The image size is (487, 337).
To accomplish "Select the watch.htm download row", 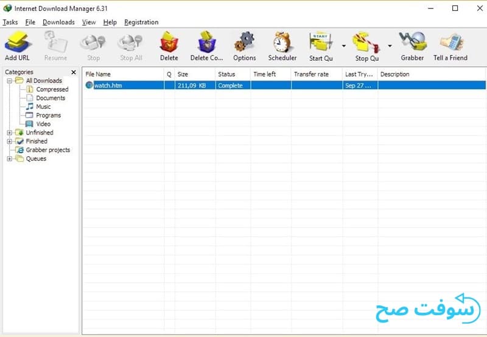I will (x=285, y=85).
